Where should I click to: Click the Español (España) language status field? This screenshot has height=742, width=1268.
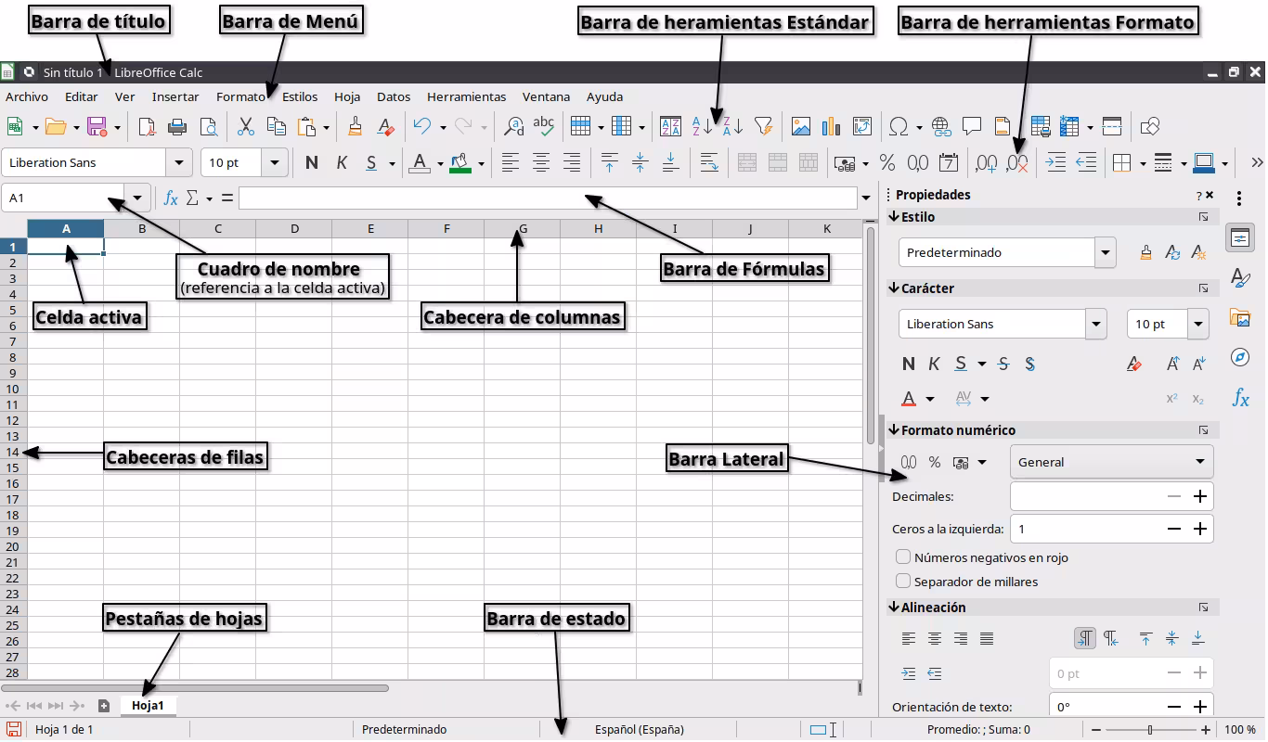click(639, 730)
